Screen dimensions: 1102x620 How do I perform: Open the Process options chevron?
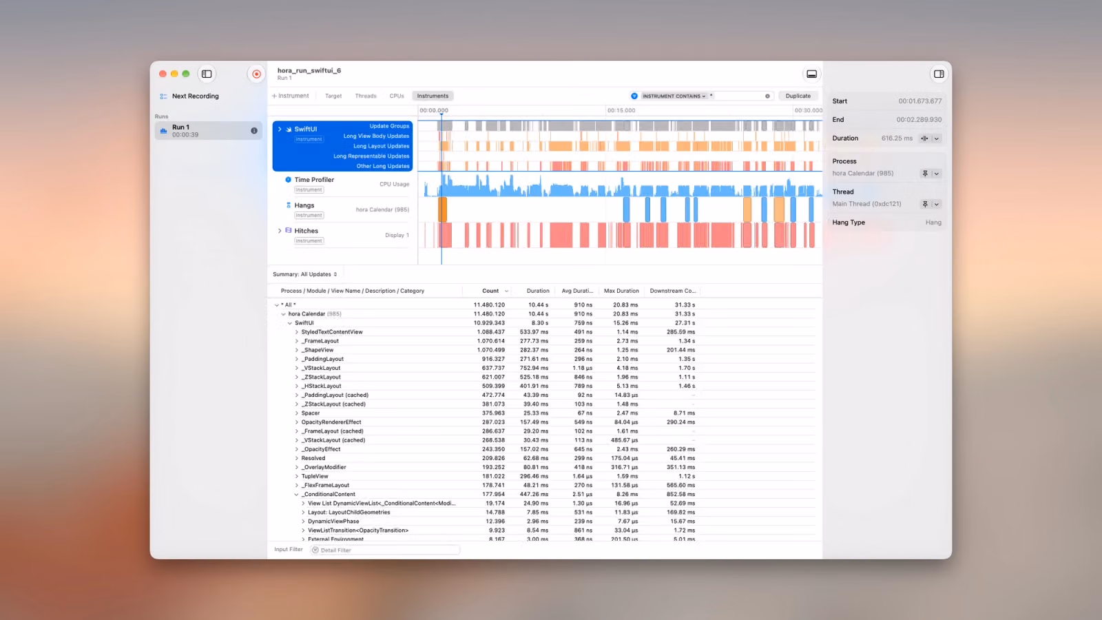point(937,174)
